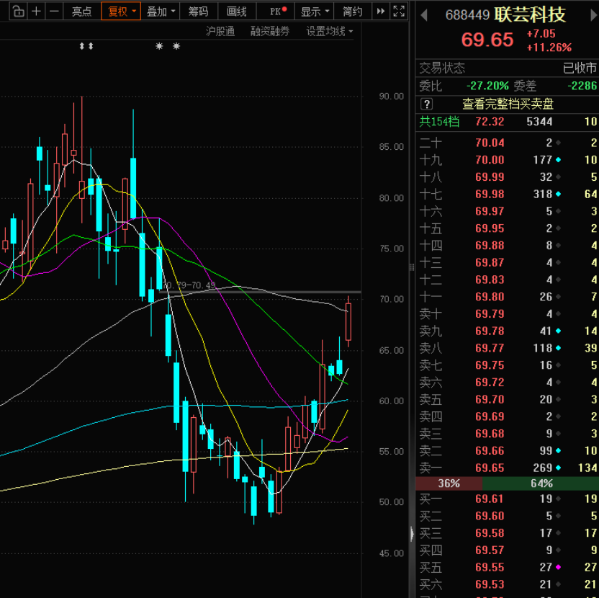The image size is (599, 598).
Task: Click the latest red candlestick near 70
Action: pyautogui.click(x=348, y=321)
